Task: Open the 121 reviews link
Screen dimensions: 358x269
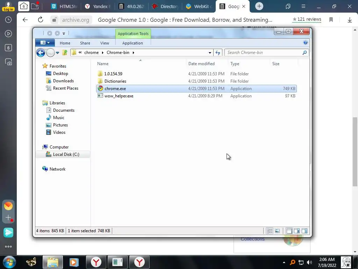Action: pos(307,19)
